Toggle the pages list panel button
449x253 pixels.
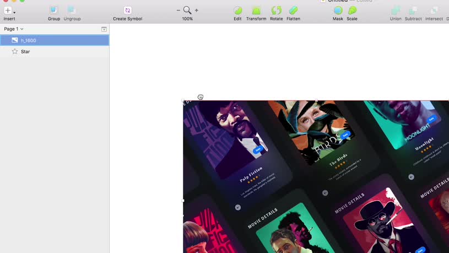(104, 29)
